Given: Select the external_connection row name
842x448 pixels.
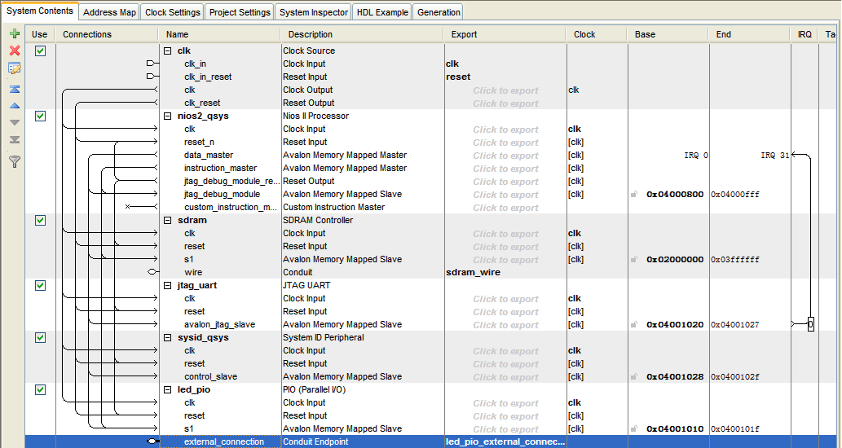Looking at the screenshot, I should (x=224, y=441).
